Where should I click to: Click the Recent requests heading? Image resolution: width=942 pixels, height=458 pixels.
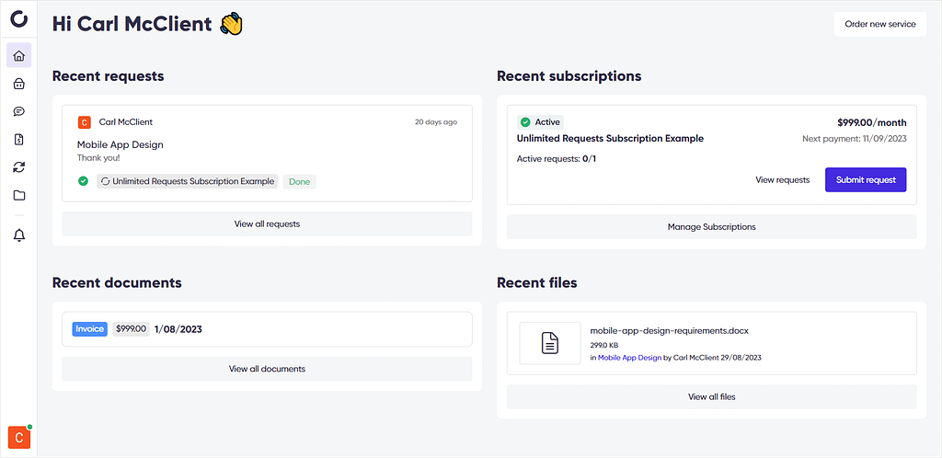109,76
